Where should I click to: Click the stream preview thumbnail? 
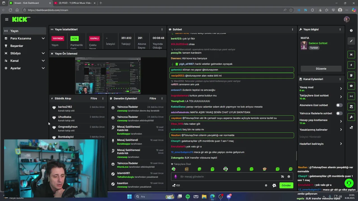tap(108, 76)
